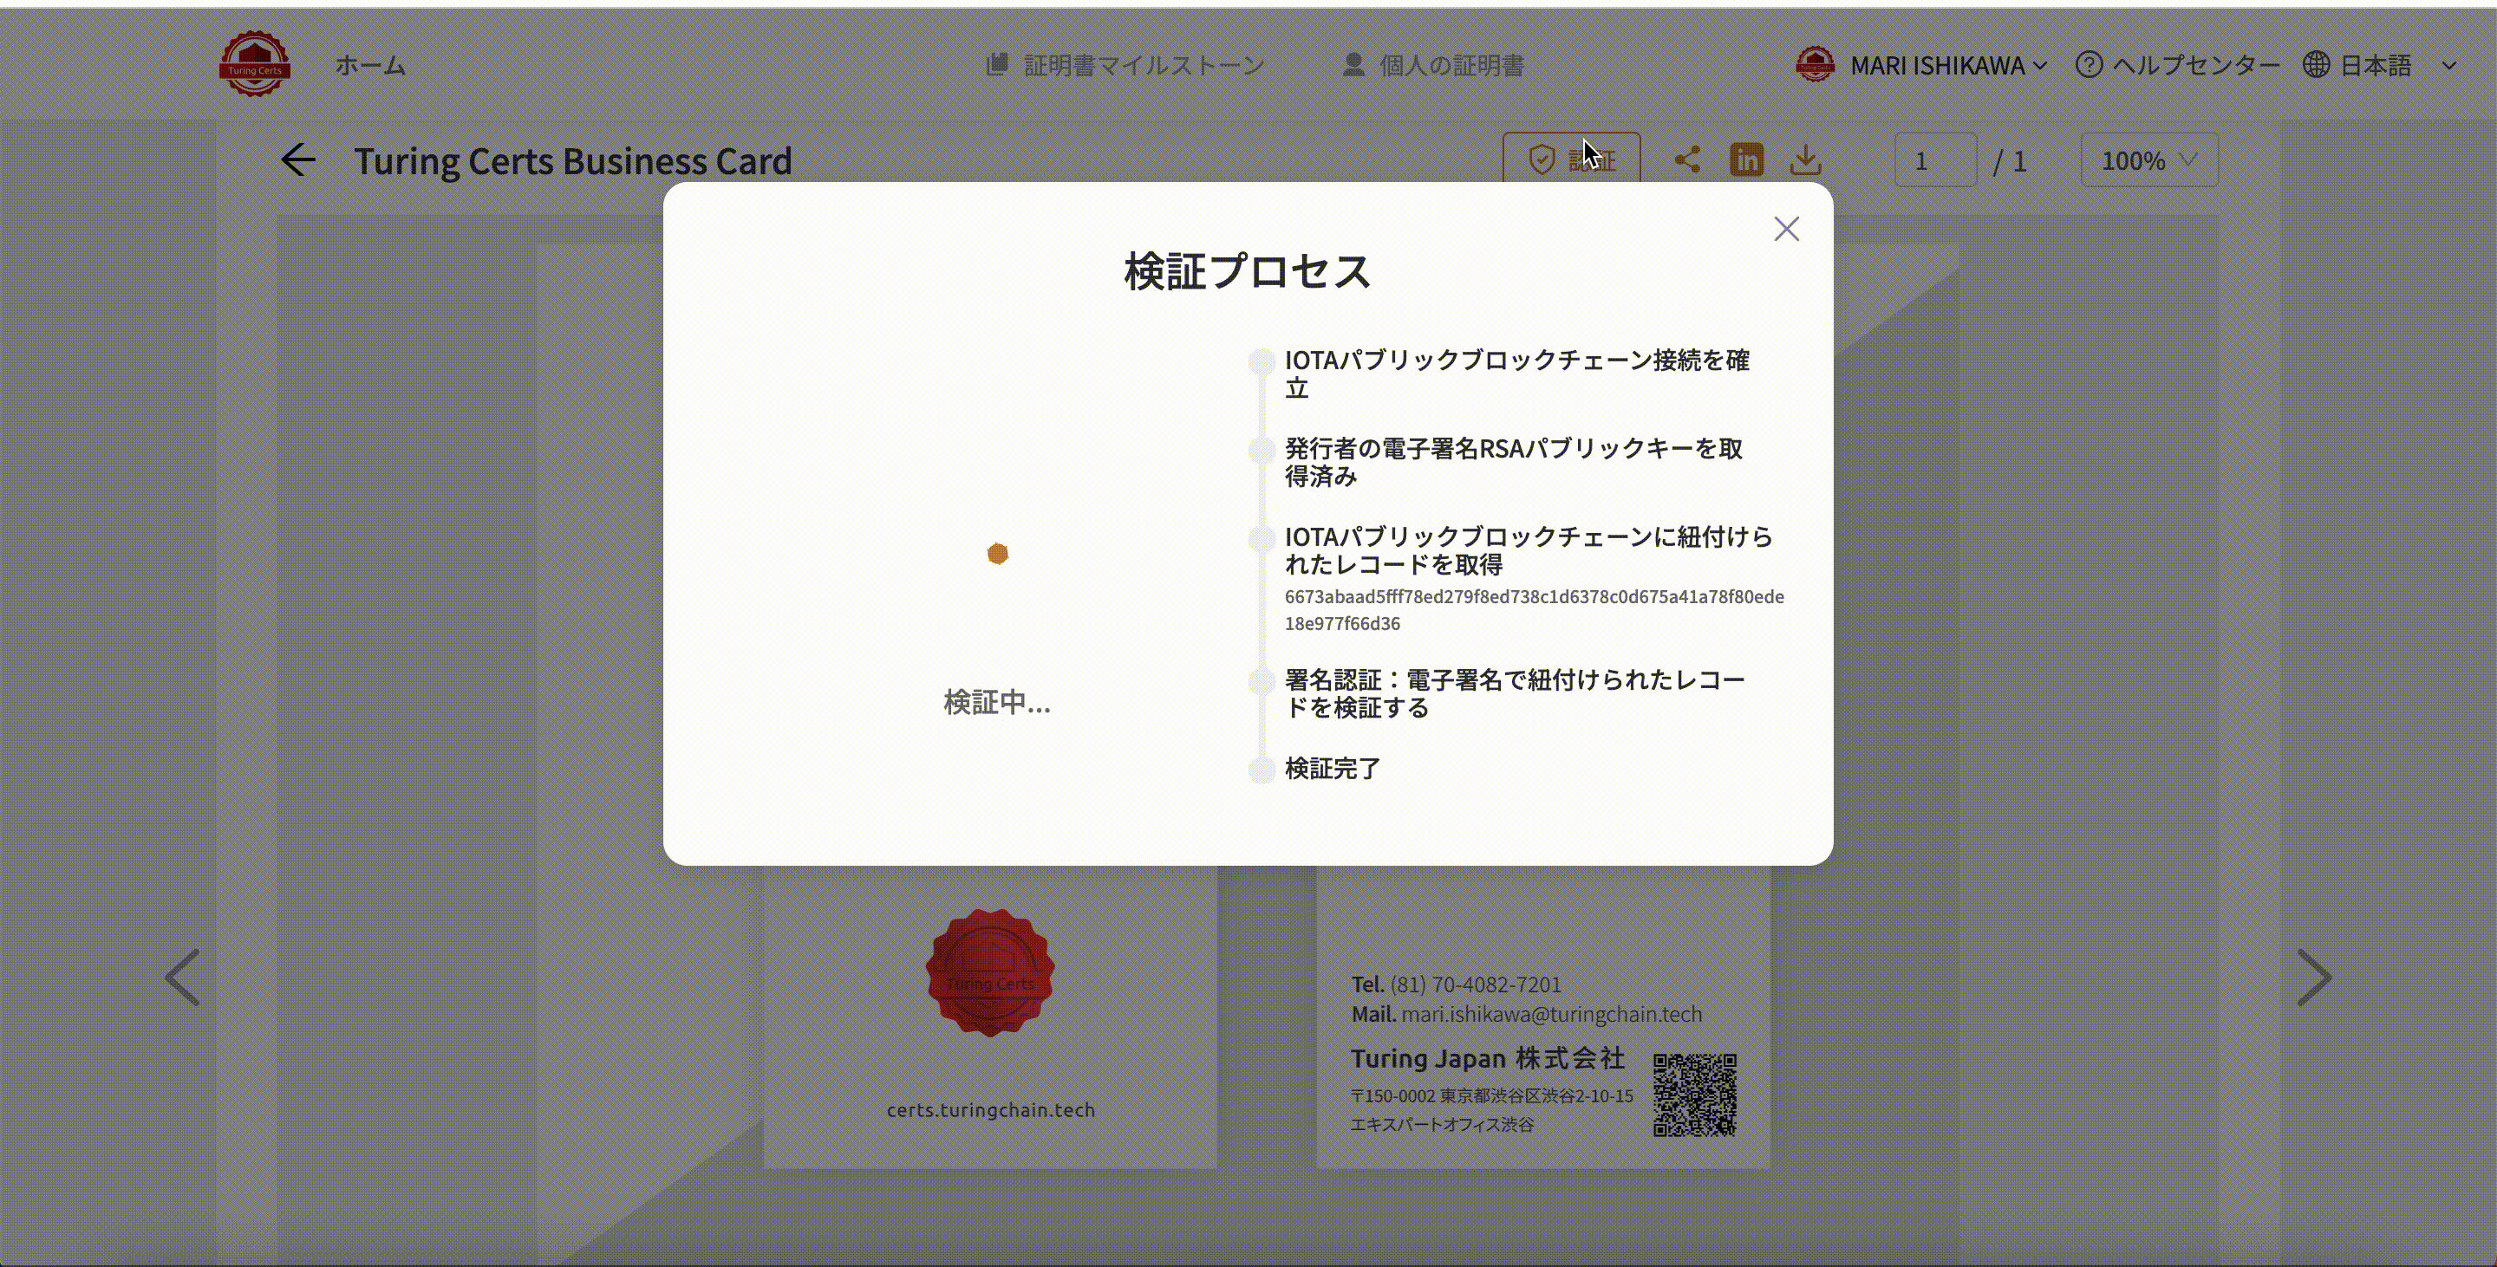Click the 認証 verify button
This screenshot has width=2497, height=1267.
(1570, 159)
